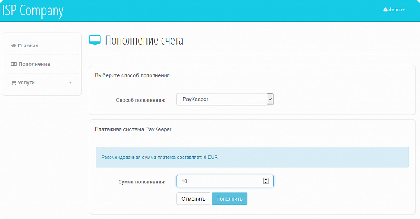This screenshot has width=420, height=219.
Task: Click the recommended payment amount info banner
Action: [x=252, y=157]
